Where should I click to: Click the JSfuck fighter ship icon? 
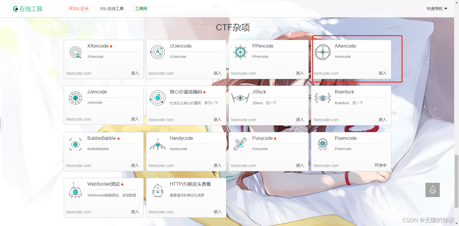[240, 98]
